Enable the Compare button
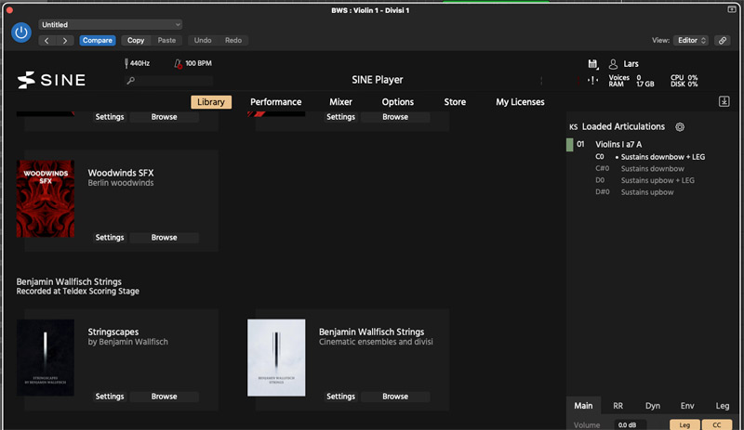 (x=98, y=41)
